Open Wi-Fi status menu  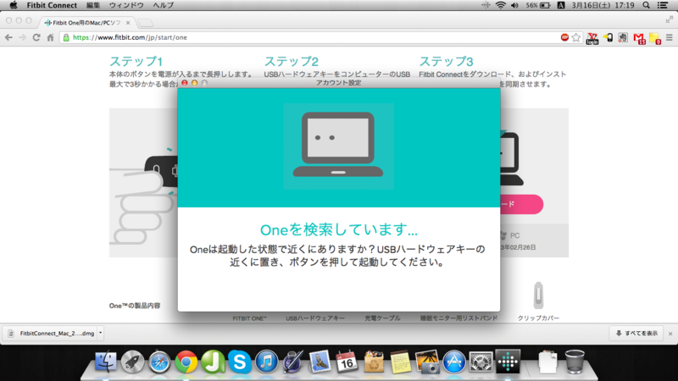click(x=500, y=5)
